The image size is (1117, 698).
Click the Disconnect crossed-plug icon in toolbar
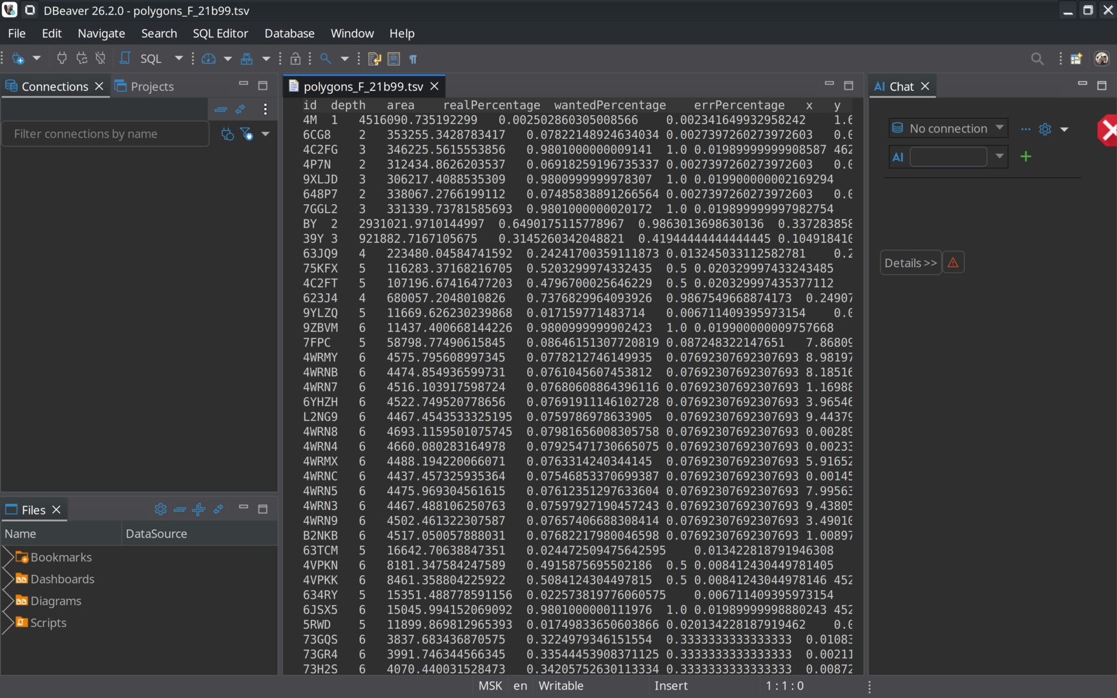coord(100,59)
